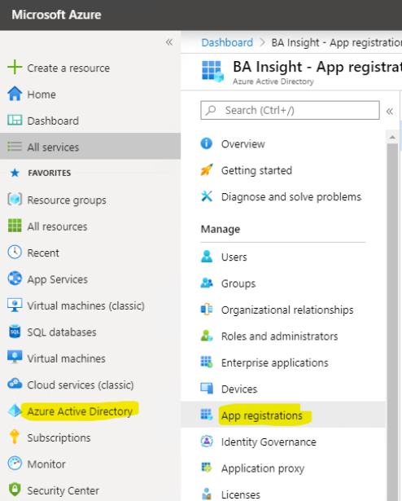Click the FAVORITES heading text
Screen dimensions: 402x501
click(49, 173)
